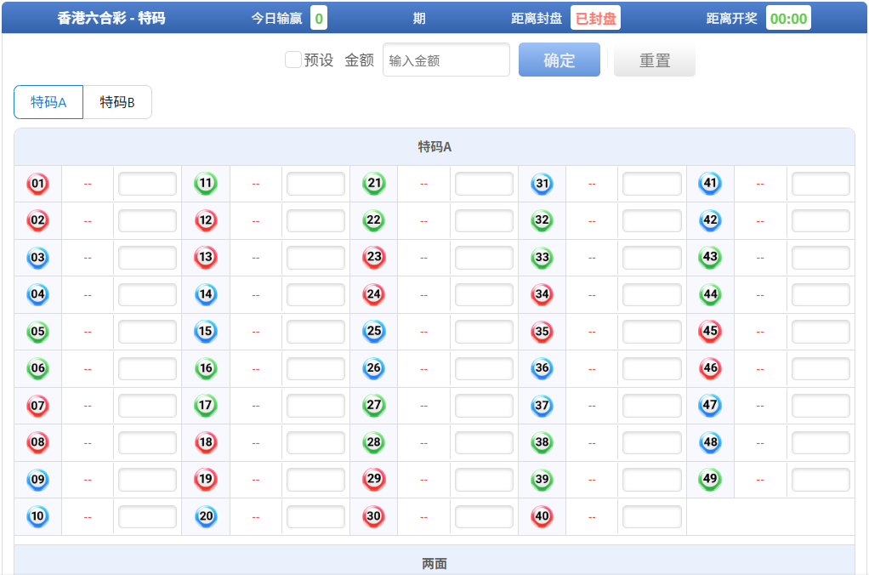Pick the blue ball 09

click(37, 479)
